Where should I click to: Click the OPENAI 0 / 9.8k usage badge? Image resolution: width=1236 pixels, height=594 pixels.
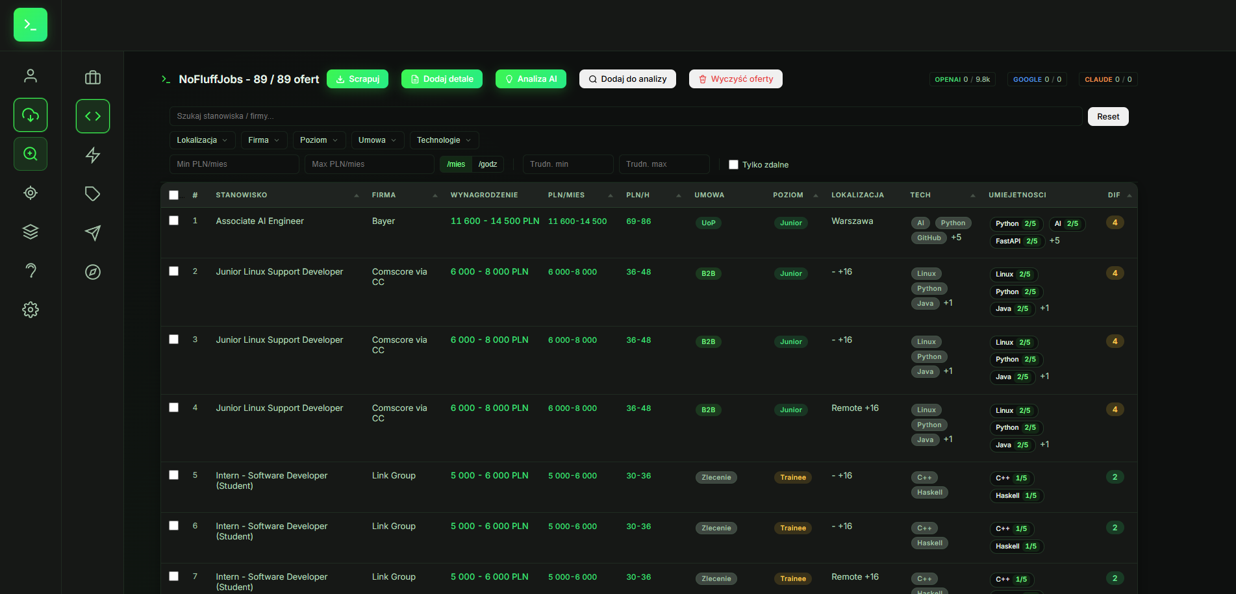point(963,79)
